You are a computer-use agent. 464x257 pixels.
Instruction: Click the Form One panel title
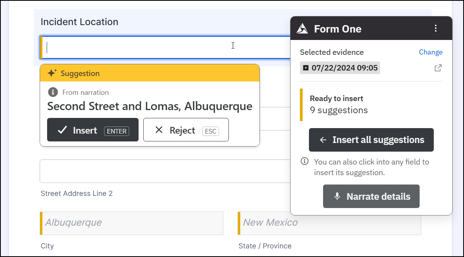point(338,29)
